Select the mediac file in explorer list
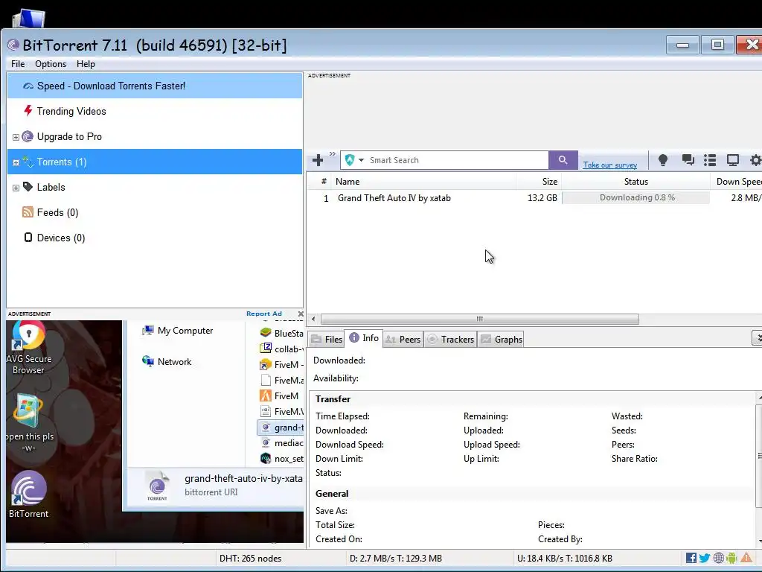This screenshot has height=572, width=762. (x=282, y=443)
